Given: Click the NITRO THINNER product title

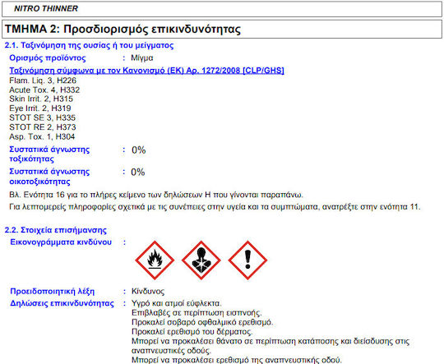Looking at the screenshot, I should pyautogui.click(x=46, y=8).
